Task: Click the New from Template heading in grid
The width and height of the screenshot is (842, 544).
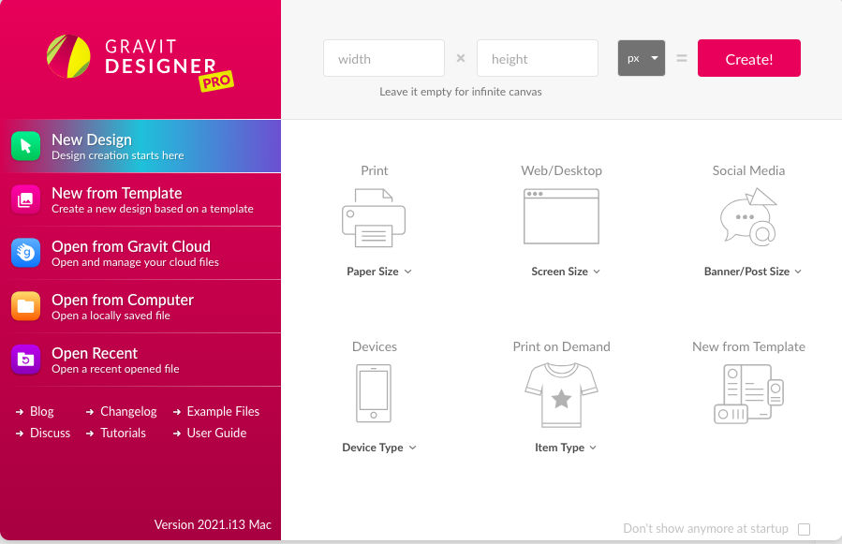Action: click(x=748, y=347)
